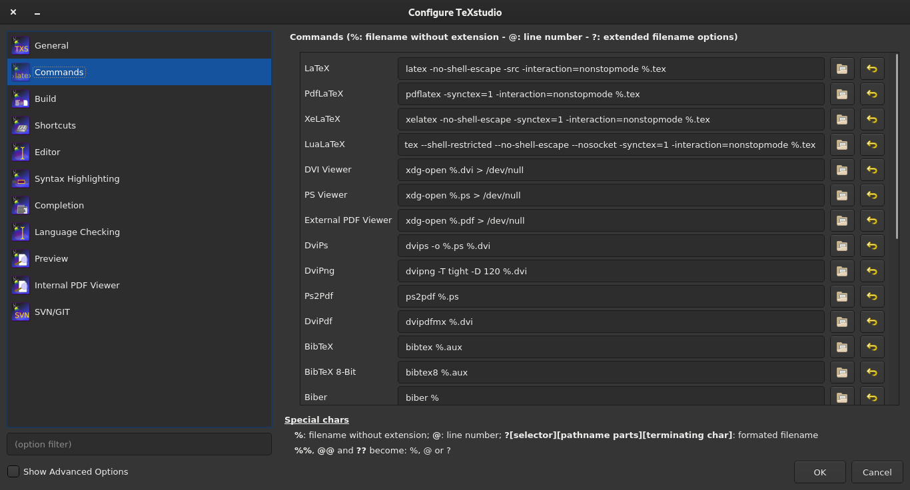The width and height of the screenshot is (910, 490).
Task: Browse for the XeLaTeX command executable
Action: [x=842, y=119]
